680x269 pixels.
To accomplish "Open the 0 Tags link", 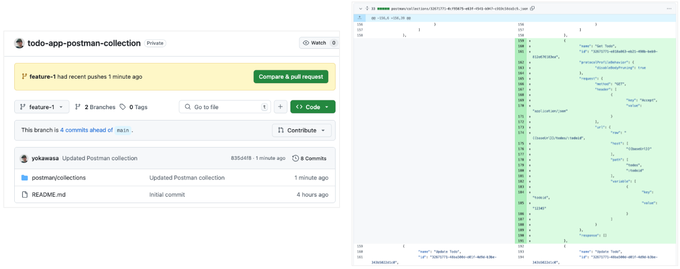I will click(x=134, y=107).
